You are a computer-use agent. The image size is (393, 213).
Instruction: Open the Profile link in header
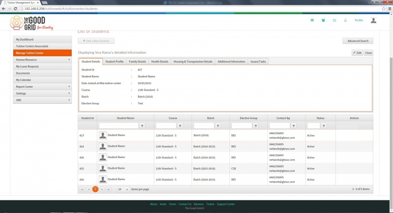tap(359, 20)
